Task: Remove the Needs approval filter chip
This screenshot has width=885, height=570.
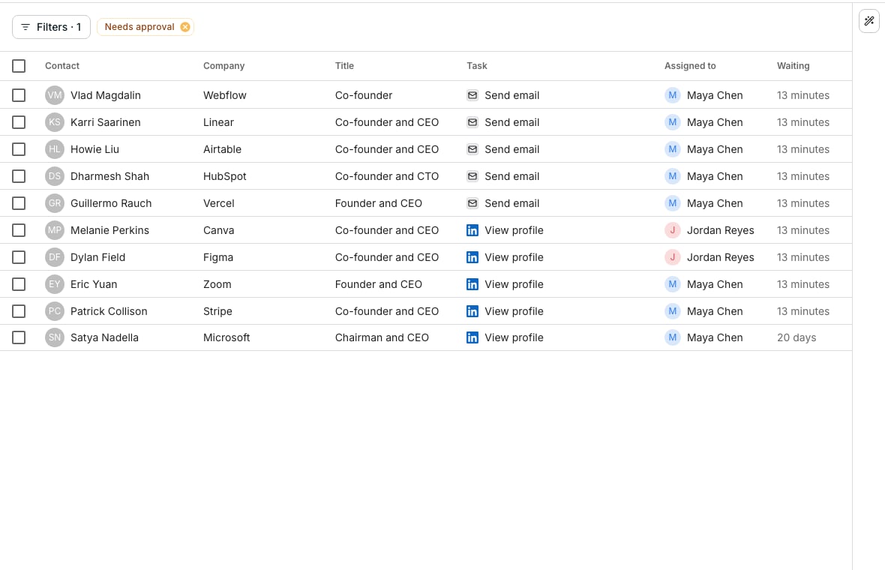Action: (x=185, y=27)
